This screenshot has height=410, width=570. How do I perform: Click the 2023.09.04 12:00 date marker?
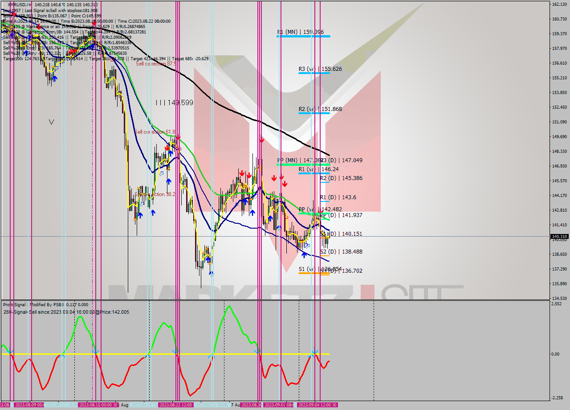317,405
